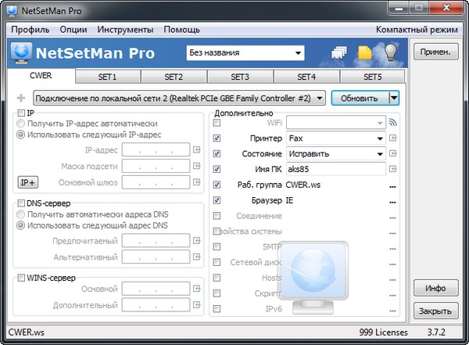The width and height of the screenshot is (469, 345).
Task: Get current value for Маска подсети field
Action: point(196,166)
